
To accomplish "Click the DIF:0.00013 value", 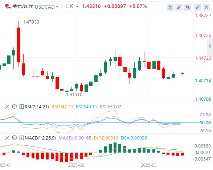I will pyautogui.click(x=106, y=138).
